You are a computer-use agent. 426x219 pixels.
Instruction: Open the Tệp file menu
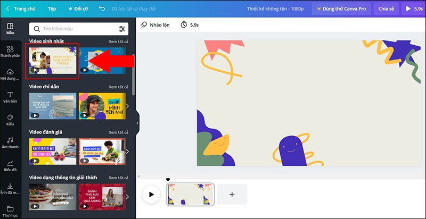pyautogui.click(x=52, y=9)
